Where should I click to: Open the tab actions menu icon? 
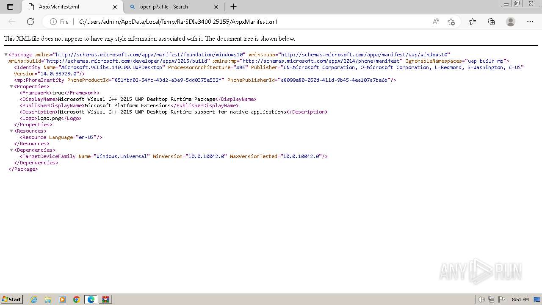(10, 7)
